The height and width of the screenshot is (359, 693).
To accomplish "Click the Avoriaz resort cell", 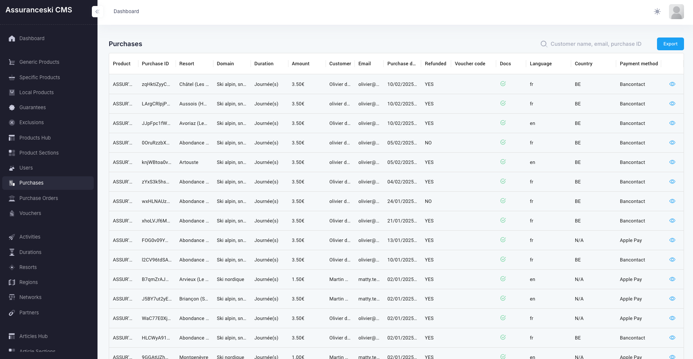I will [193, 123].
